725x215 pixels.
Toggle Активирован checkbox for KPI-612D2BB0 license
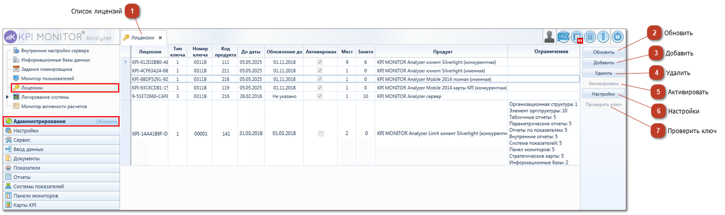(x=321, y=62)
